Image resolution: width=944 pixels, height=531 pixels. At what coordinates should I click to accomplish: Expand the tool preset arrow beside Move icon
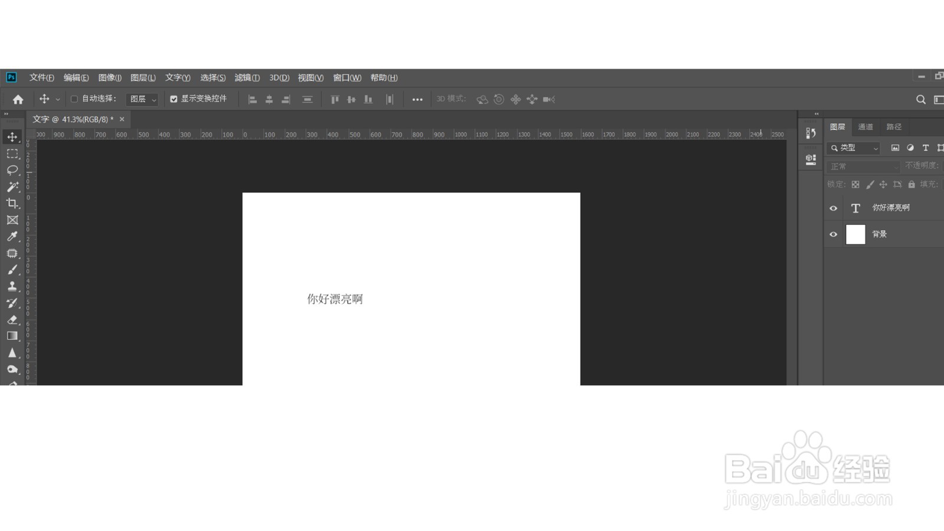(x=58, y=100)
